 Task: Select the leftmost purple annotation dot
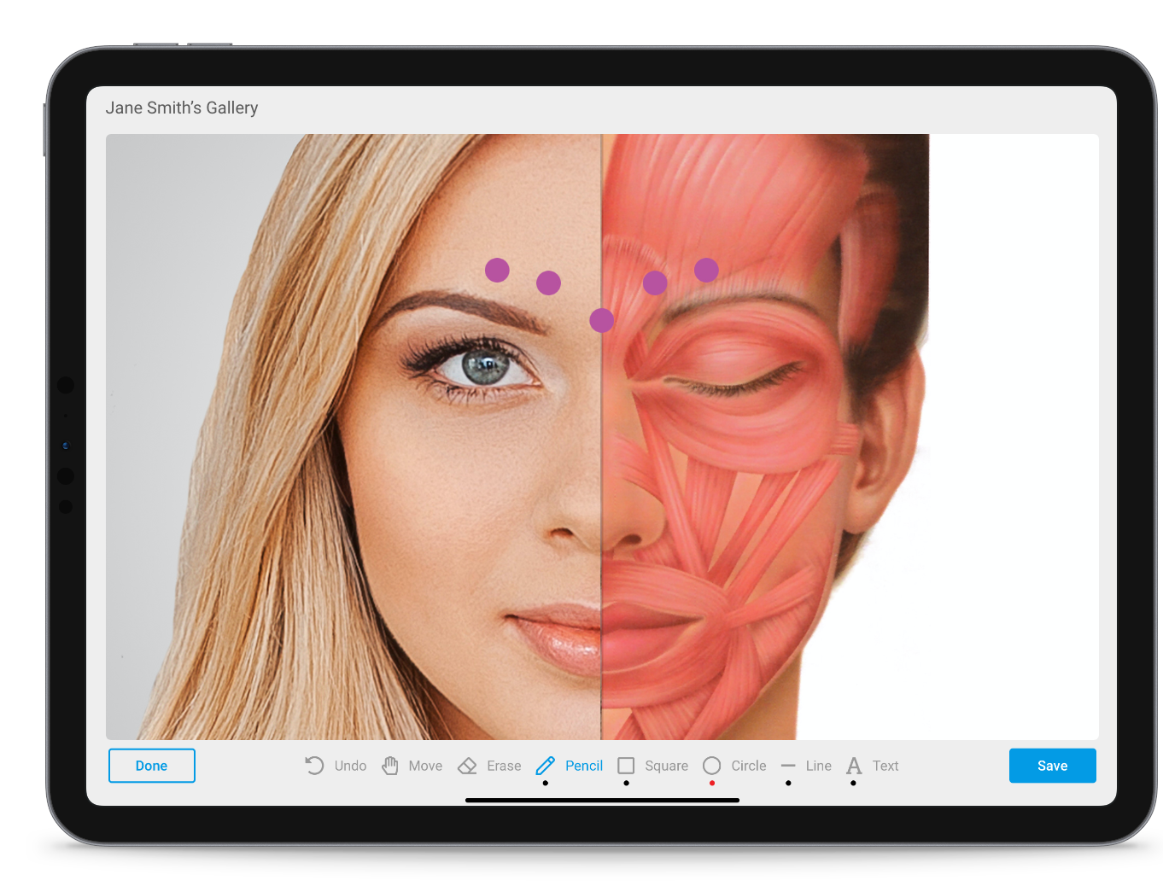(498, 270)
